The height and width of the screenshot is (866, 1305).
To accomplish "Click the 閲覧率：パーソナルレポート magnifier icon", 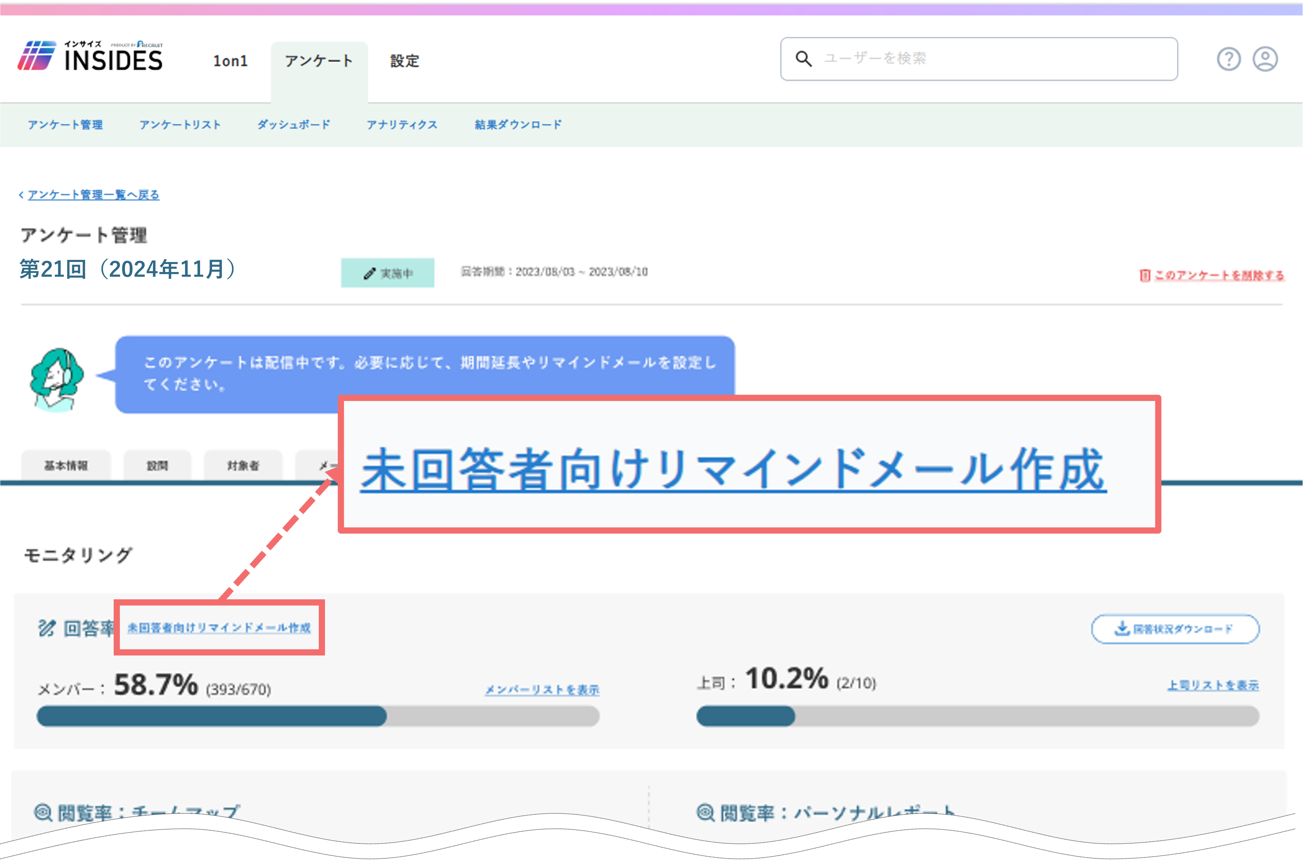I will [705, 812].
